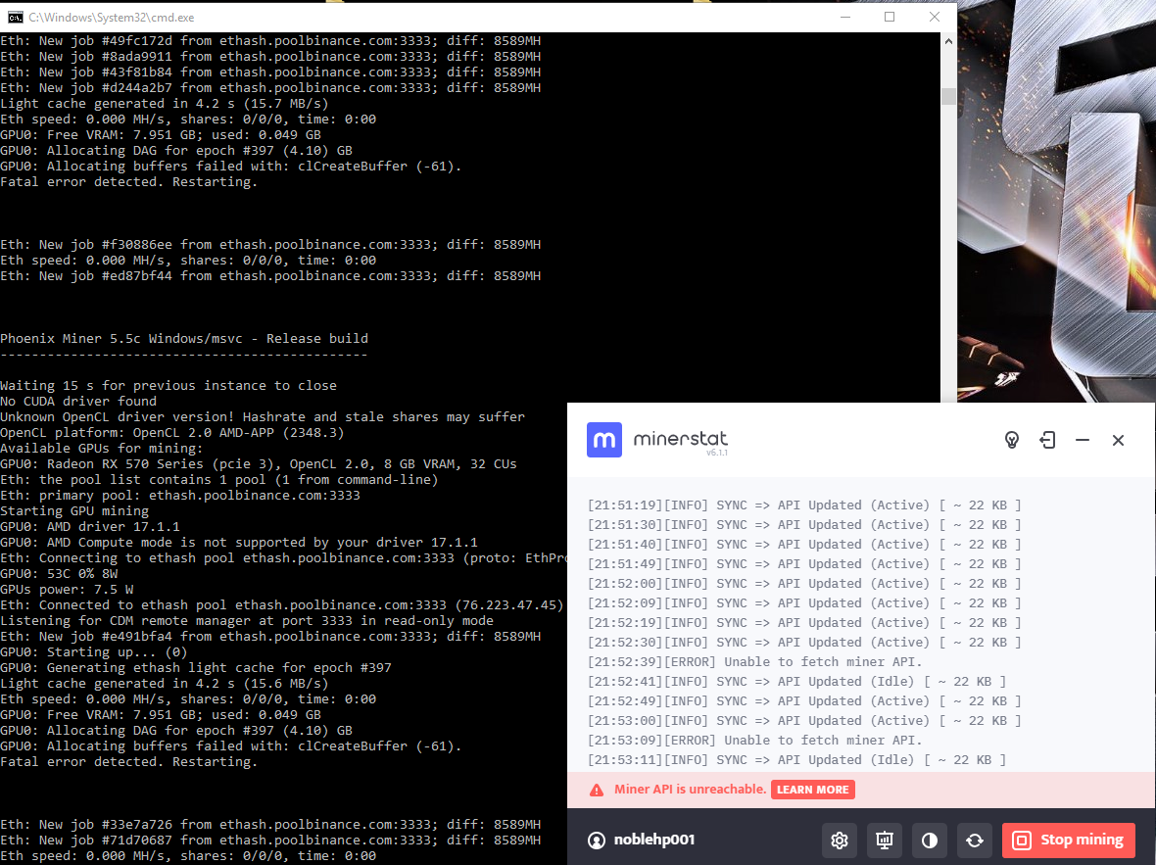The width and height of the screenshot is (1156, 865).
Task: Click 'OpenCL platform: OpenCL 2.0 AMD-APP' line
Action: click(171, 433)
